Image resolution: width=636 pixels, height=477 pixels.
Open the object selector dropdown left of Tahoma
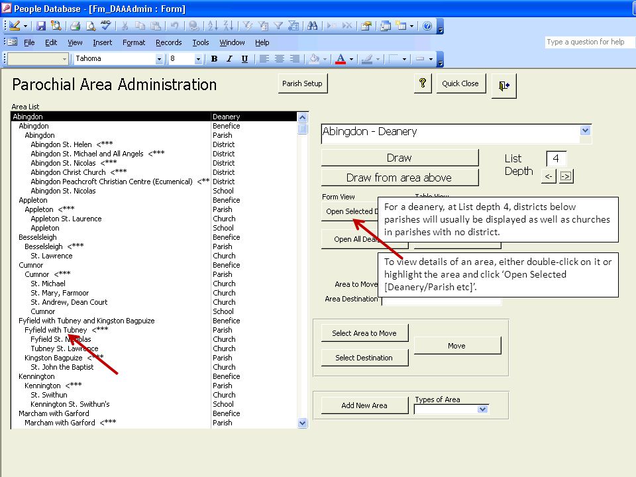click(64, 59)
